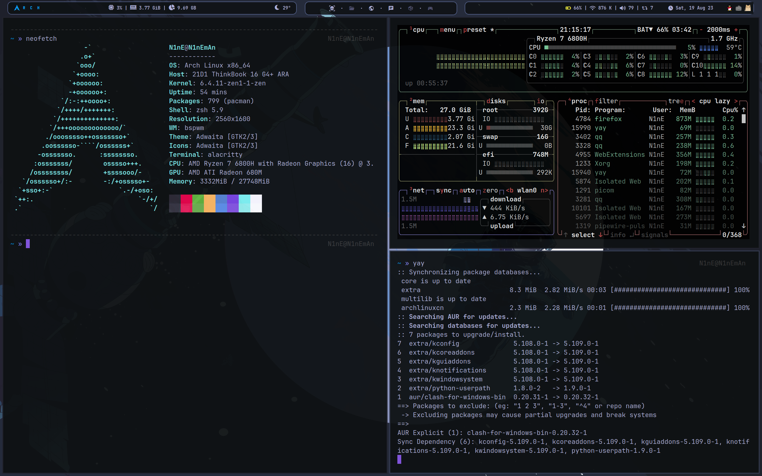The width and height of the screenshot is (762, 476).
Task: Switch to the chat bubble workspace icon
Action: pos(391,8)
